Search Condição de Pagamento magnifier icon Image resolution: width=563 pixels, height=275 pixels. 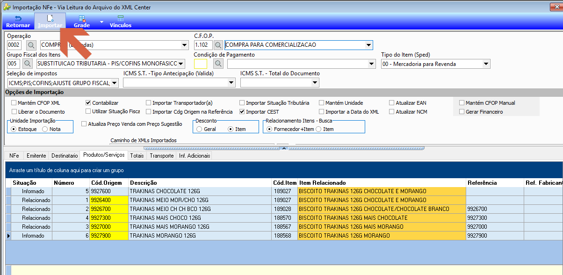(218, 64)
